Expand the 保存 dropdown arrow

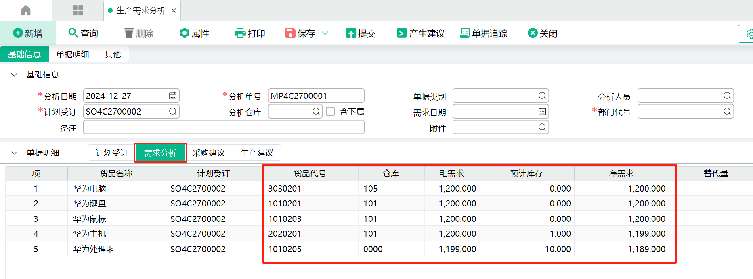click(325, 33)
